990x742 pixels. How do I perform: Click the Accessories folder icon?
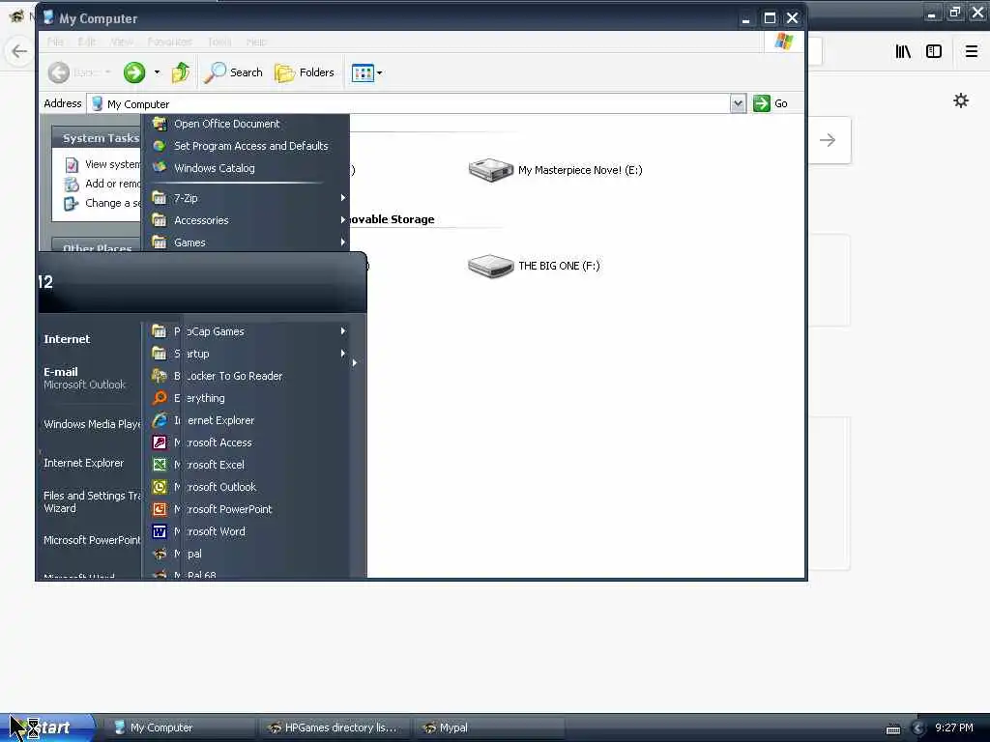[x=160, y=220]
